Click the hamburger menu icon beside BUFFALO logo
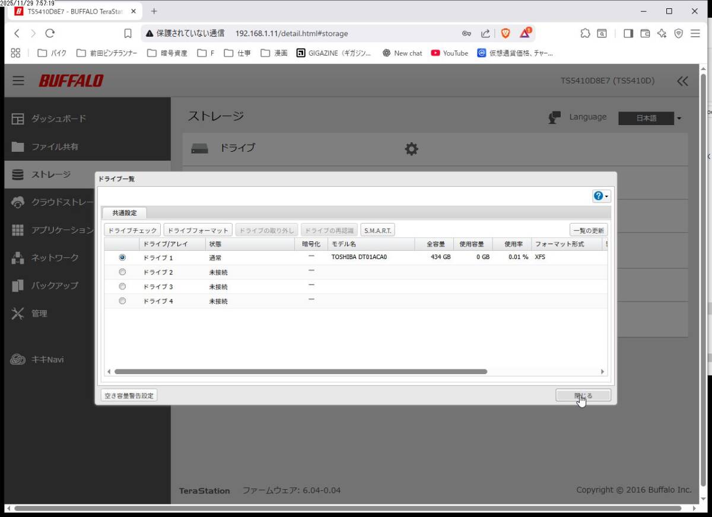Image resolution: width=712 pixels, height=517 pixels. tap(18, 81)
